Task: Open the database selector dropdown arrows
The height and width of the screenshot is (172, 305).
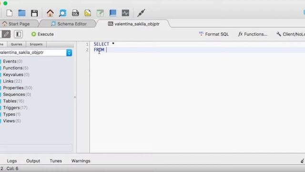Action: tap(69, 53)
